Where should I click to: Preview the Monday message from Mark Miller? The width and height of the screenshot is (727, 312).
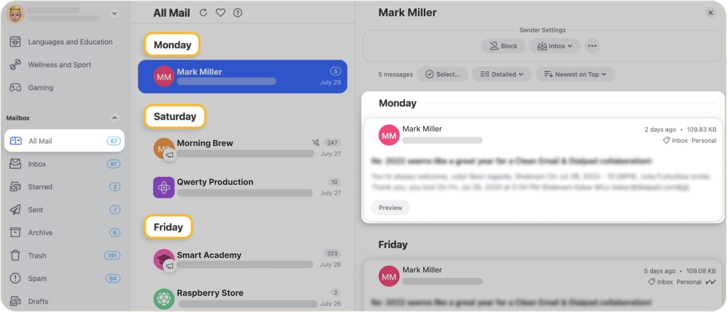(390, 207)
